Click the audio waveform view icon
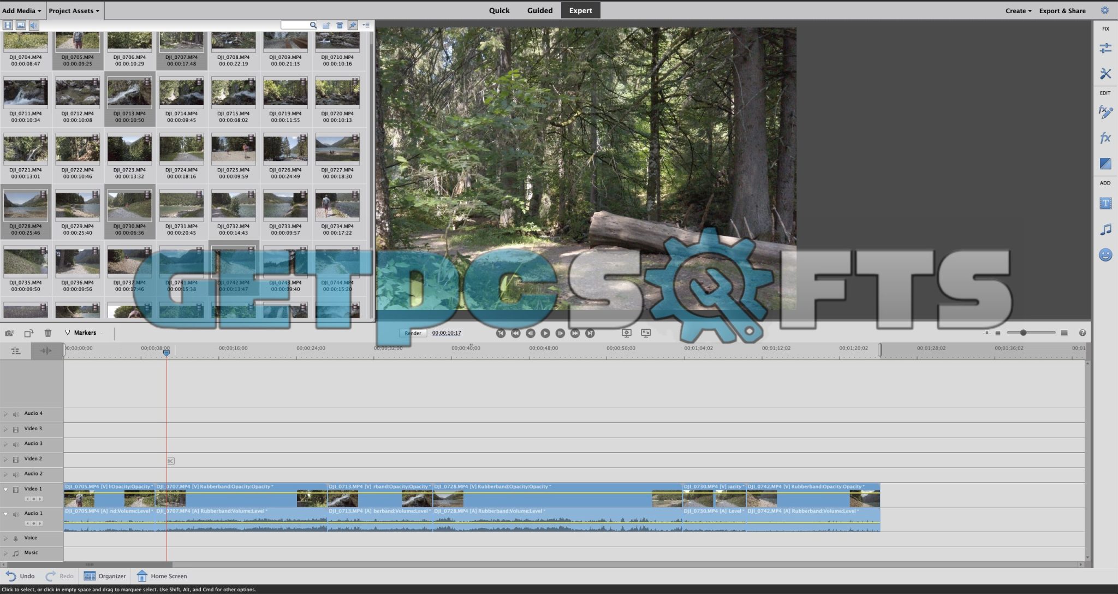Screen dimensions: 1118x594 [46, 351]
